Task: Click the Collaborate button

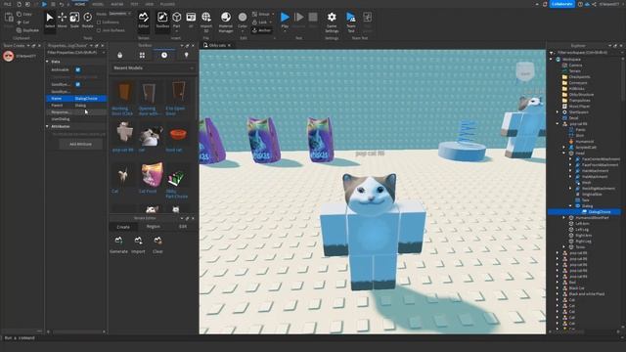Action: point(562,4)
